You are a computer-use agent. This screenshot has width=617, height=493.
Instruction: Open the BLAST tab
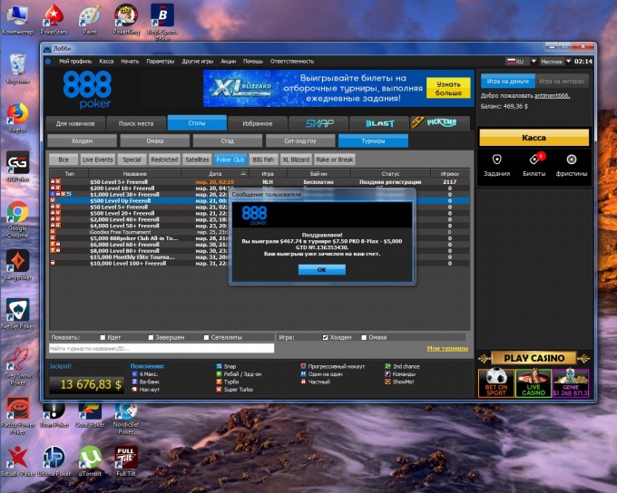pos(379,123)
